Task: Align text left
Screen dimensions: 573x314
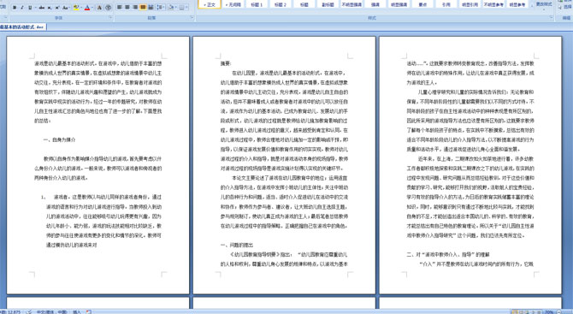Action: point(119,7)
